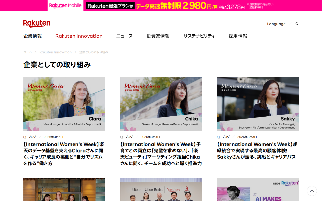The image size is (322, 201).
Task: Click blog icon beside the March 5 date
Action: point(25,137)
